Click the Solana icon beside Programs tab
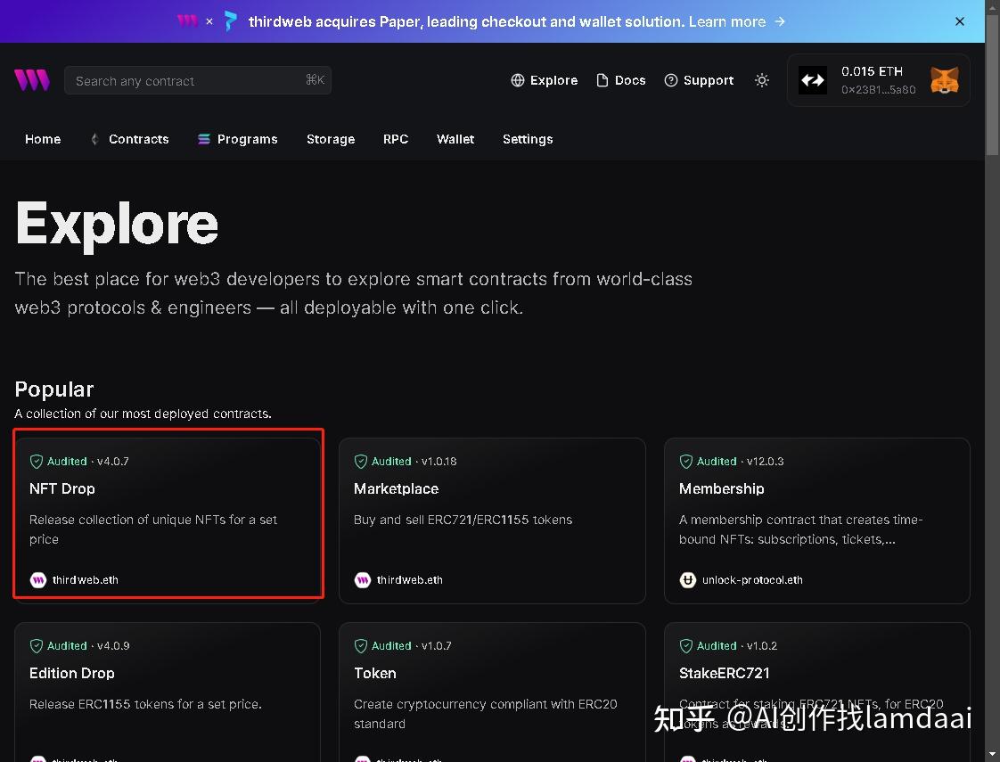1000x762 pixels. click(x=203, y=139)
